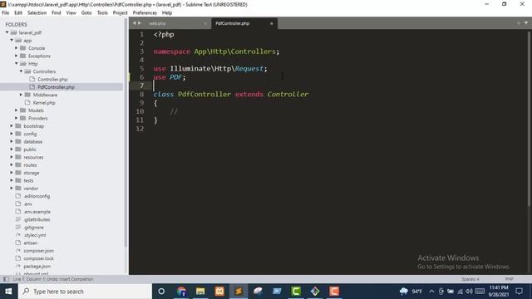Open the View menu

(x=71, y=13)
